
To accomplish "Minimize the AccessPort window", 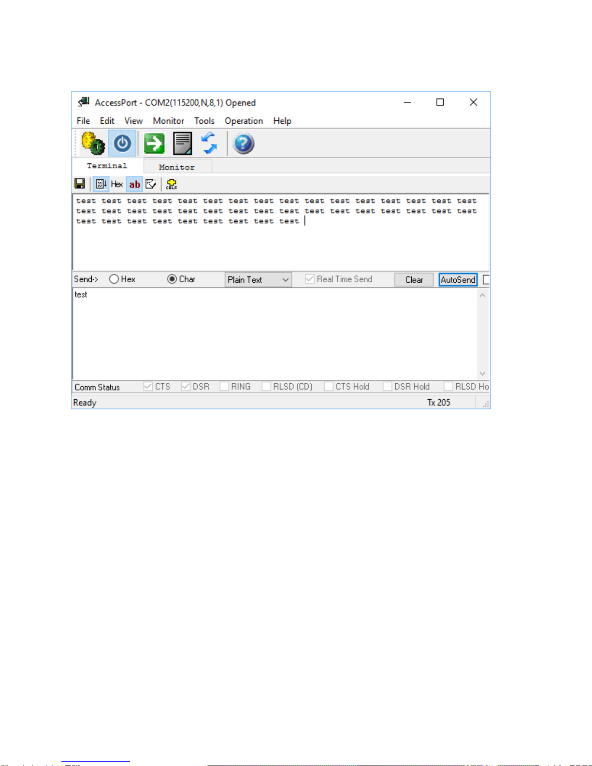I will [x=407, y=102].
